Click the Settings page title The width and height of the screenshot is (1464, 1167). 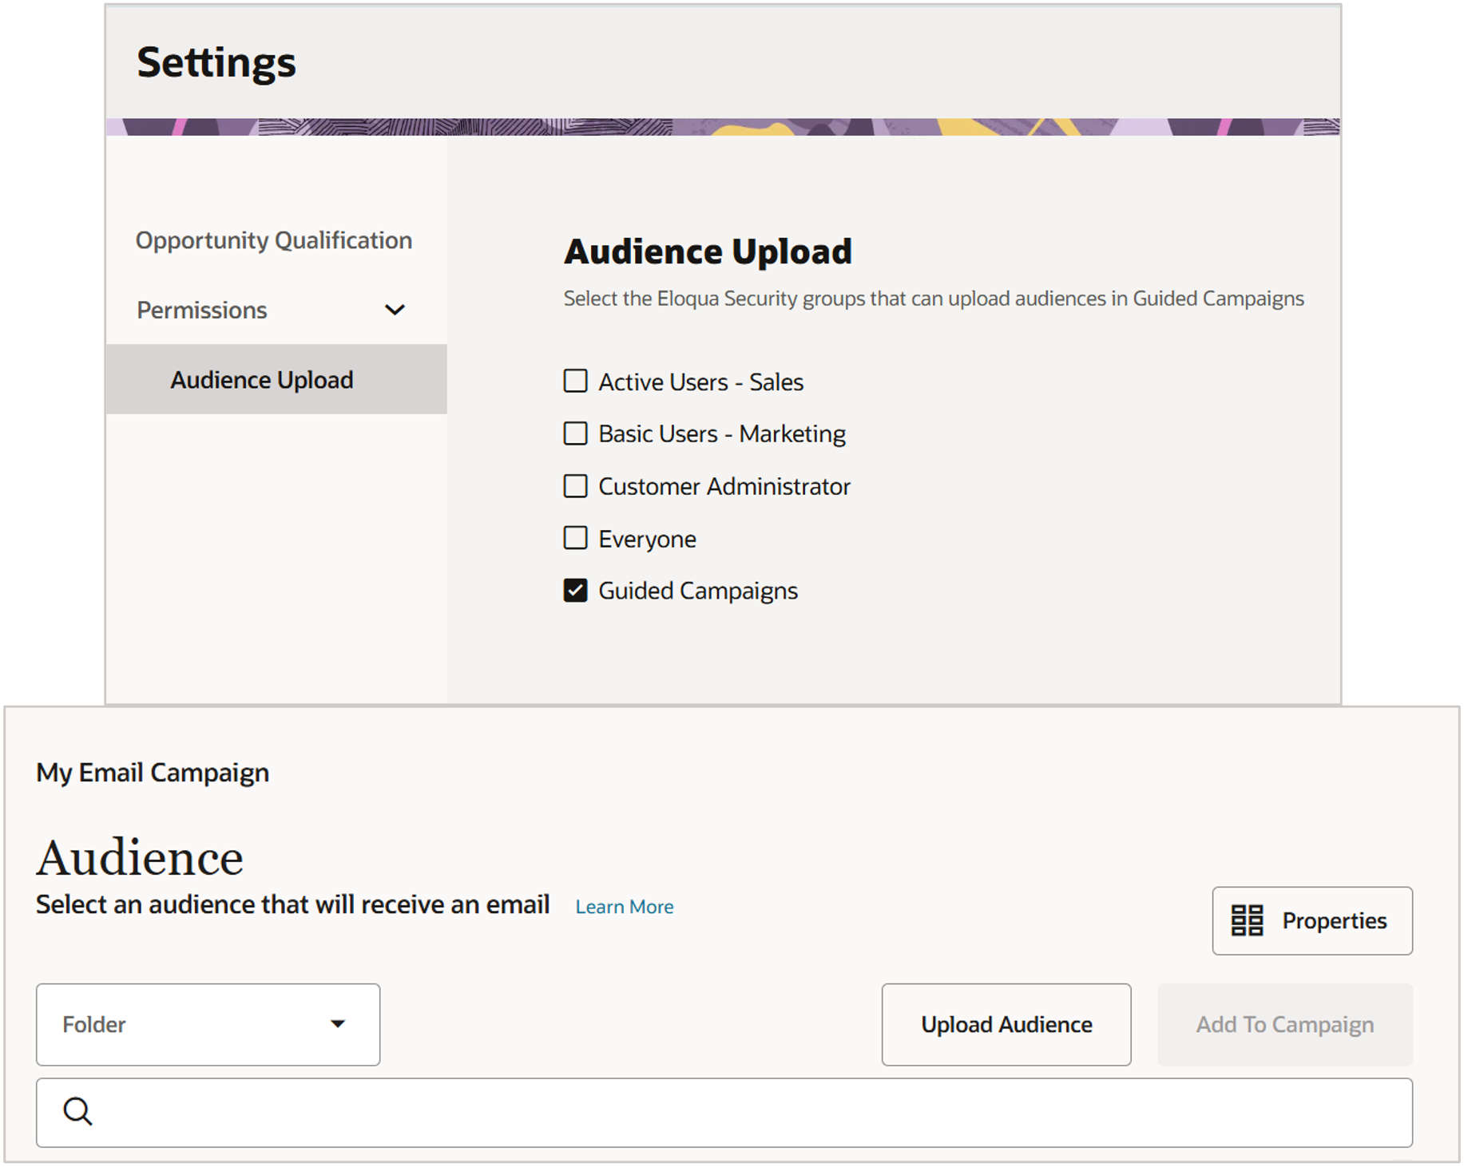pos(216,62)
